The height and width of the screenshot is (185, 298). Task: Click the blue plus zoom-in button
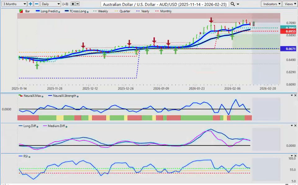pyautogui.click(x=30, y=4)
